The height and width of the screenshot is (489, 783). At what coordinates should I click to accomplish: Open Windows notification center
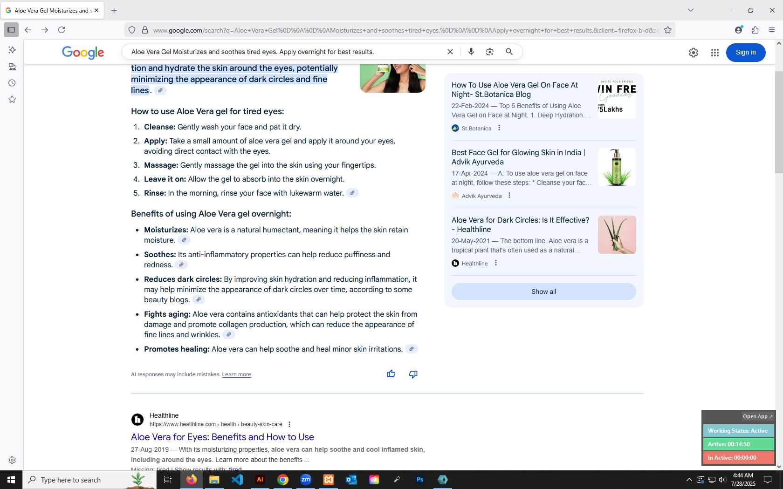pos(768,480)
